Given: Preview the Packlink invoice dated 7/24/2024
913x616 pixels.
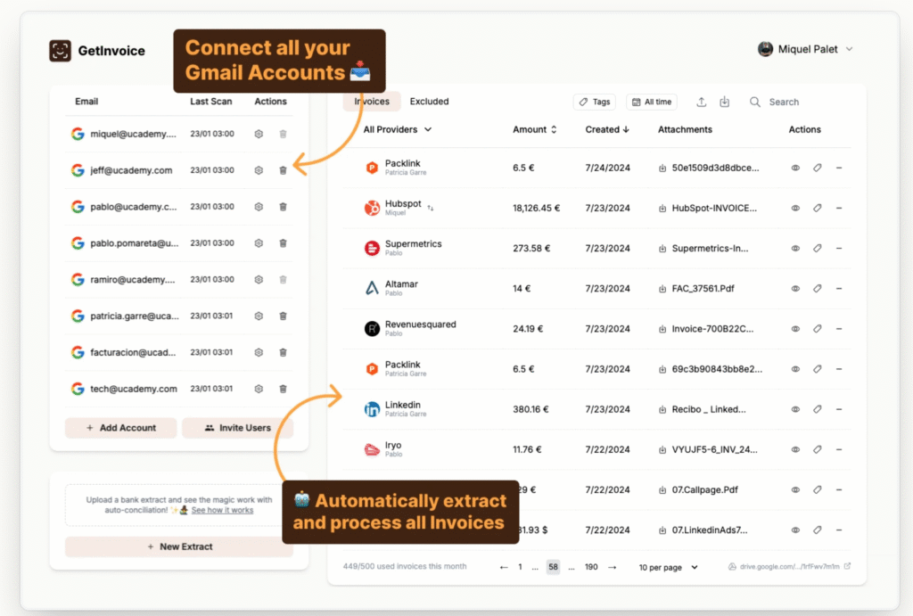Looking at the screenshot, I should (x=795, y=168).
